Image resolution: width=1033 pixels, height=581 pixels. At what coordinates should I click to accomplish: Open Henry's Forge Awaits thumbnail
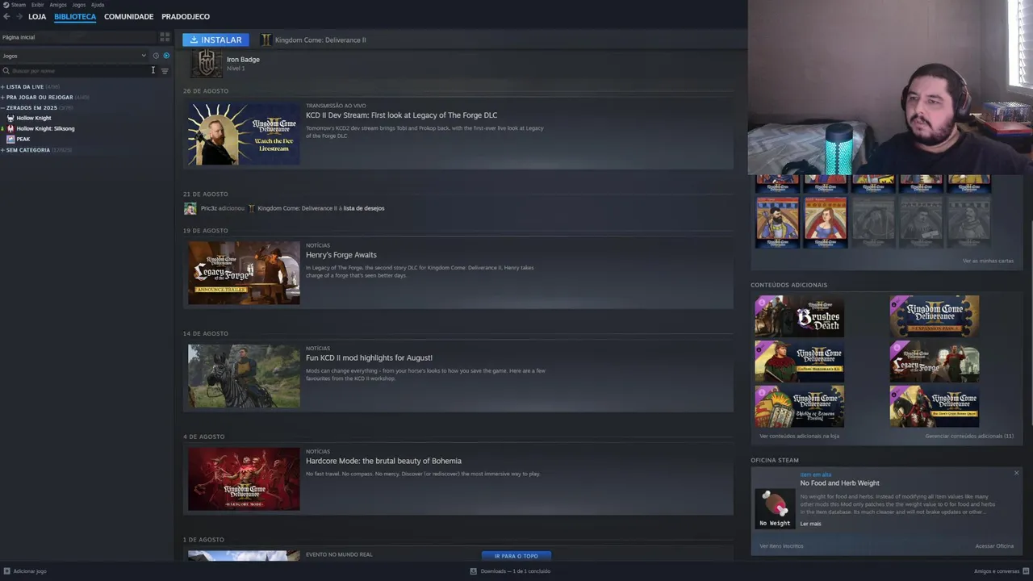pos(244,273)
